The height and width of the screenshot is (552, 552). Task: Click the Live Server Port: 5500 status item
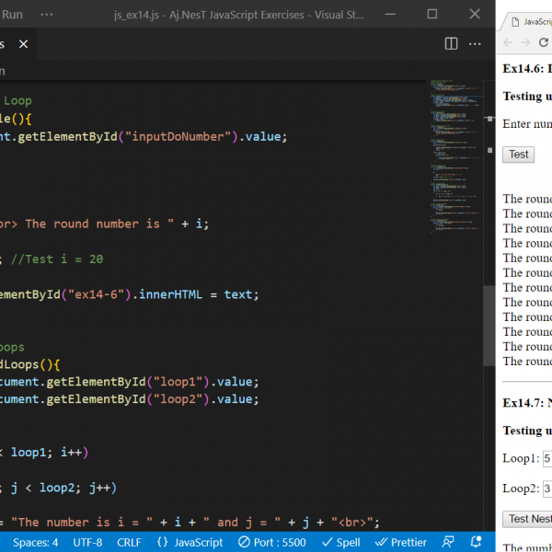click(x=271, y=542)
